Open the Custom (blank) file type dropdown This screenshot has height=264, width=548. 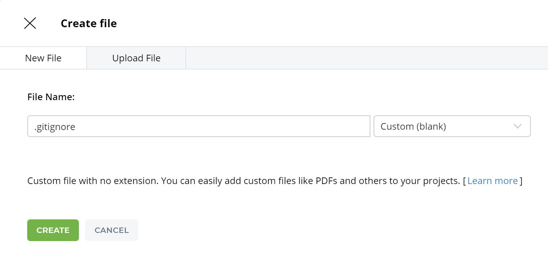coord(452,126)
